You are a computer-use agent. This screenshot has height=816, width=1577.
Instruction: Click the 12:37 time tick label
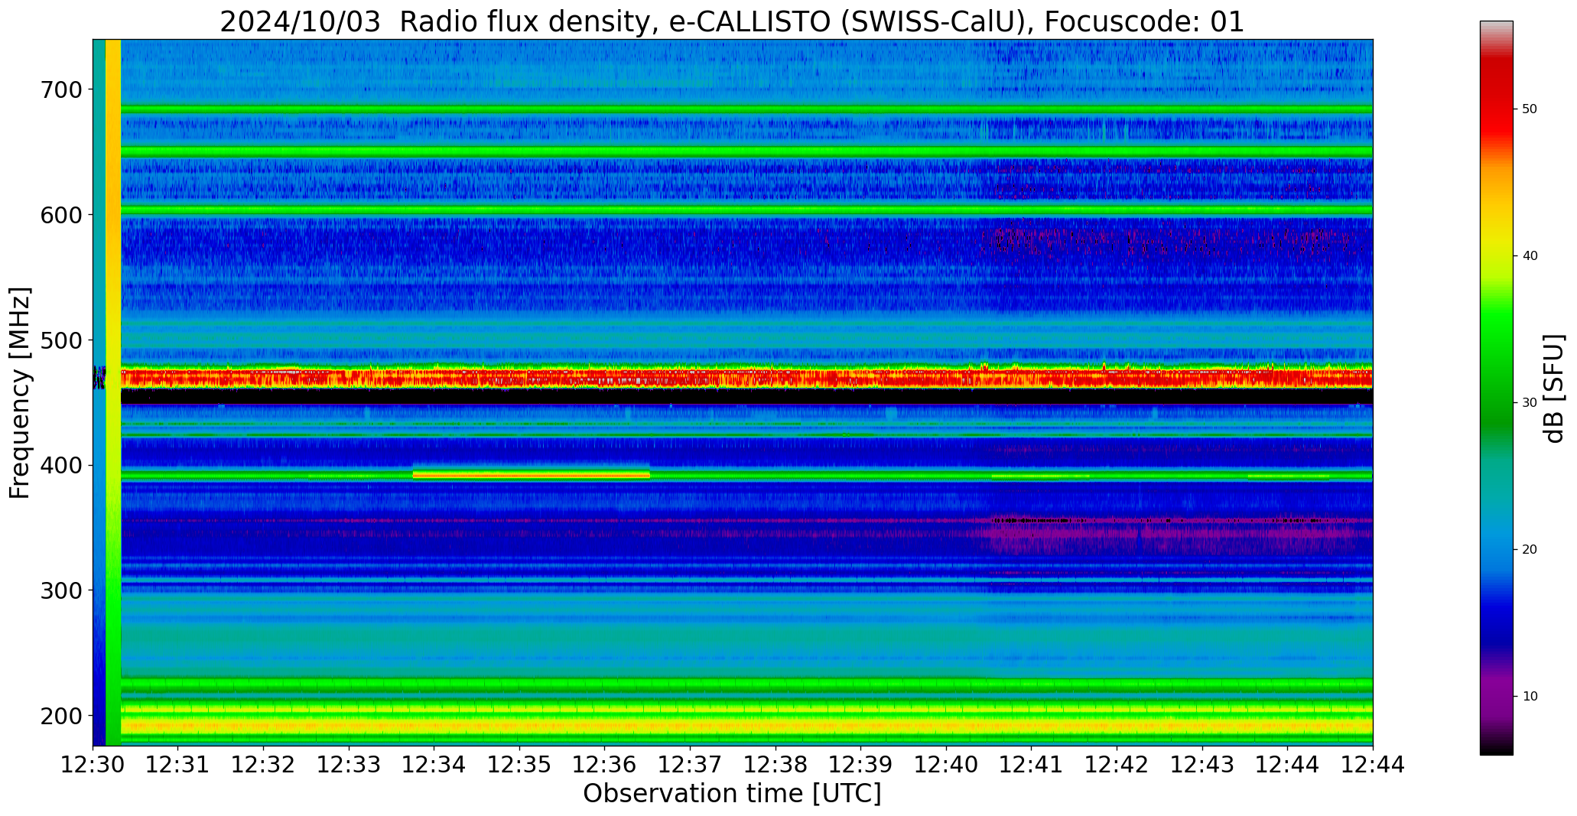pos(691,765)
